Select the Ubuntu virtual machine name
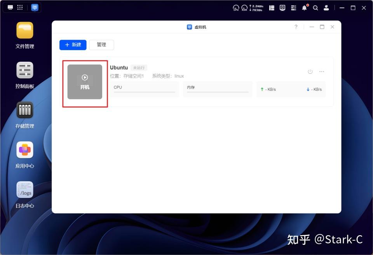373x255 pixels. coord(119,68)
